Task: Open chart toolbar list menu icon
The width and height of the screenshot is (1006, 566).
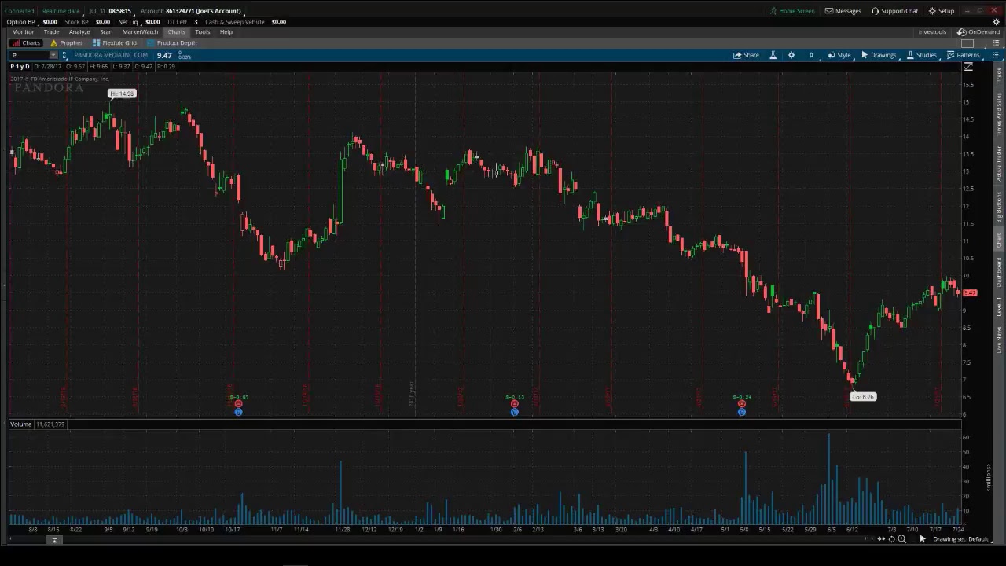Action: [x=996, y=55]
